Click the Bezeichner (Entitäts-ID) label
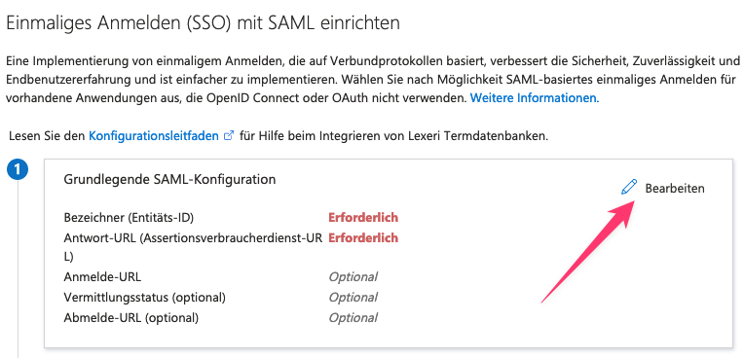Image resolution: width=744 pixels, height=358 pixels. tap(130, 218)
